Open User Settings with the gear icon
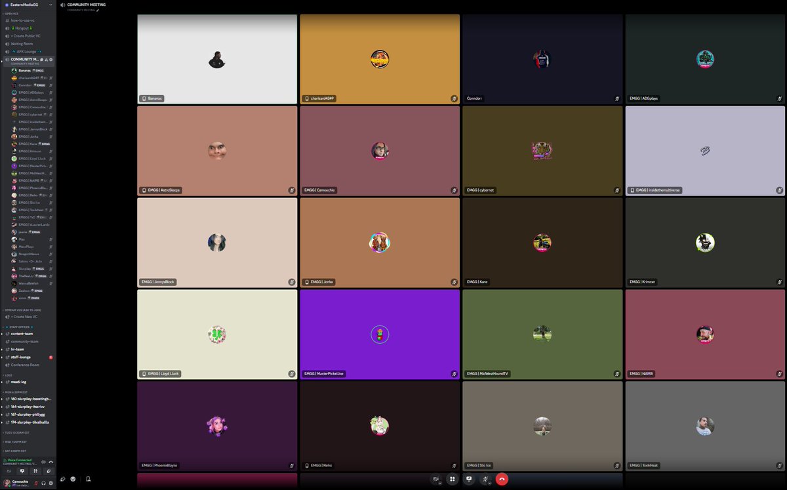Screen dimensions: 787x490 [x=51, y=483]
